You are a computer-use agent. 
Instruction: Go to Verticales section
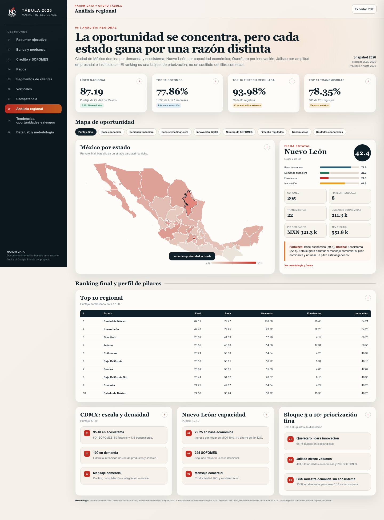(x=33, y=89)
